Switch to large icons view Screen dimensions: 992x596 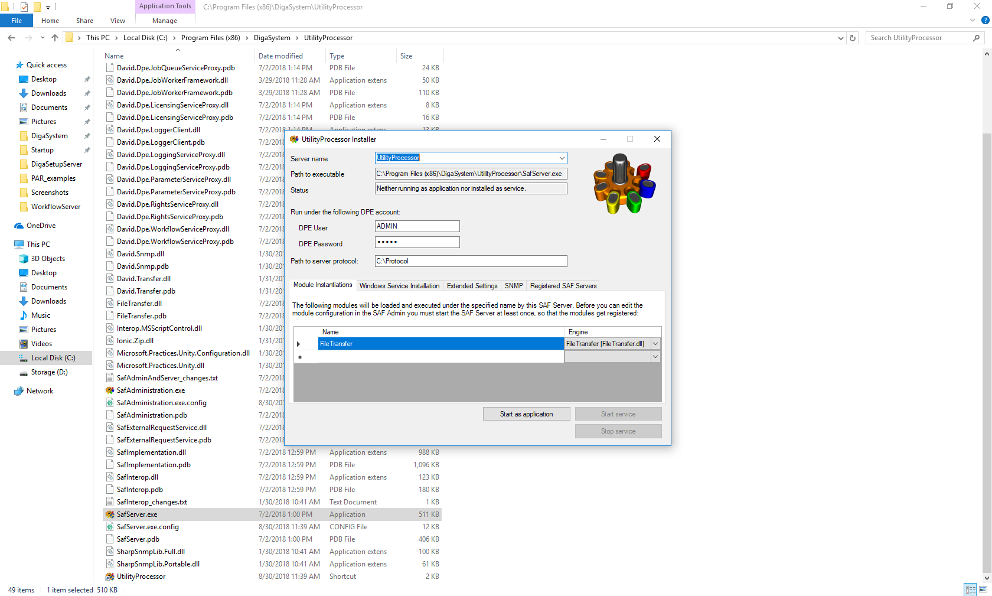(983, 590)
